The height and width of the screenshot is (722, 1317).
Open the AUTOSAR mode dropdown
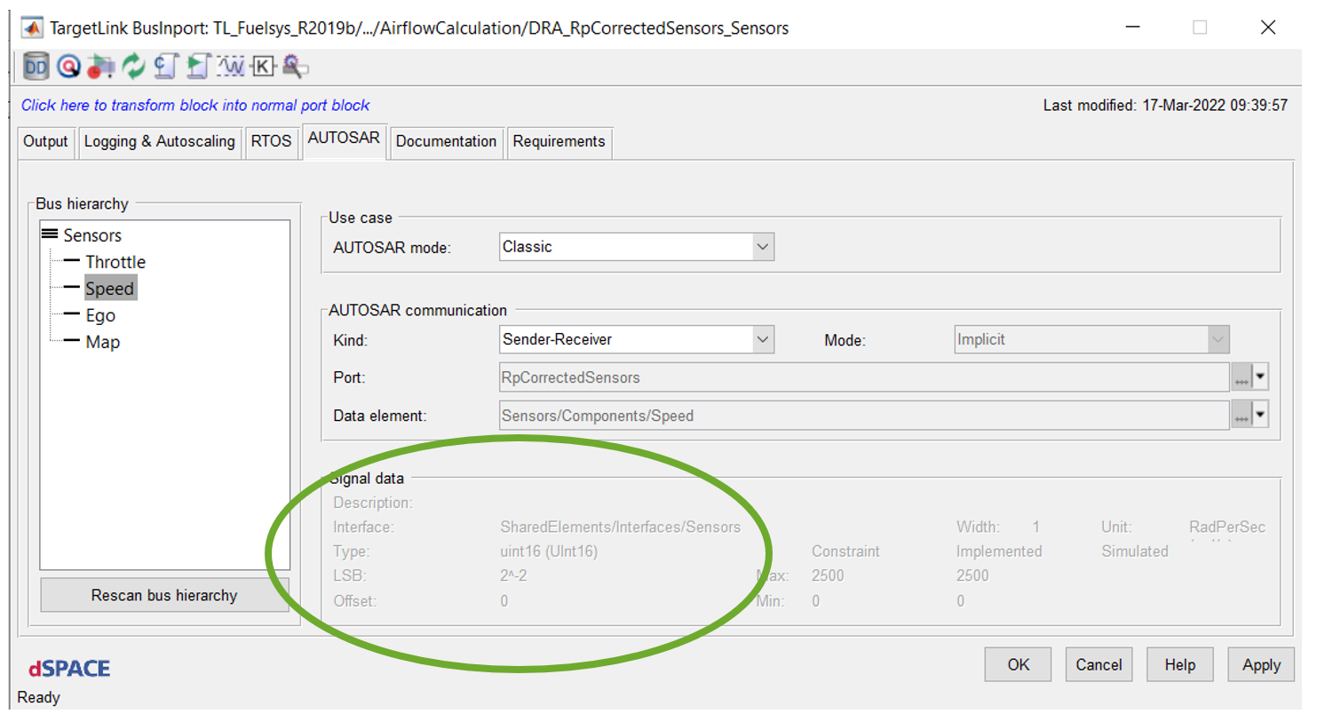tap(762, 246)
